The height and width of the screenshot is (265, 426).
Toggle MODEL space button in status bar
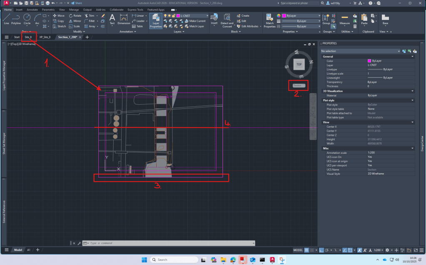[298, 250]
